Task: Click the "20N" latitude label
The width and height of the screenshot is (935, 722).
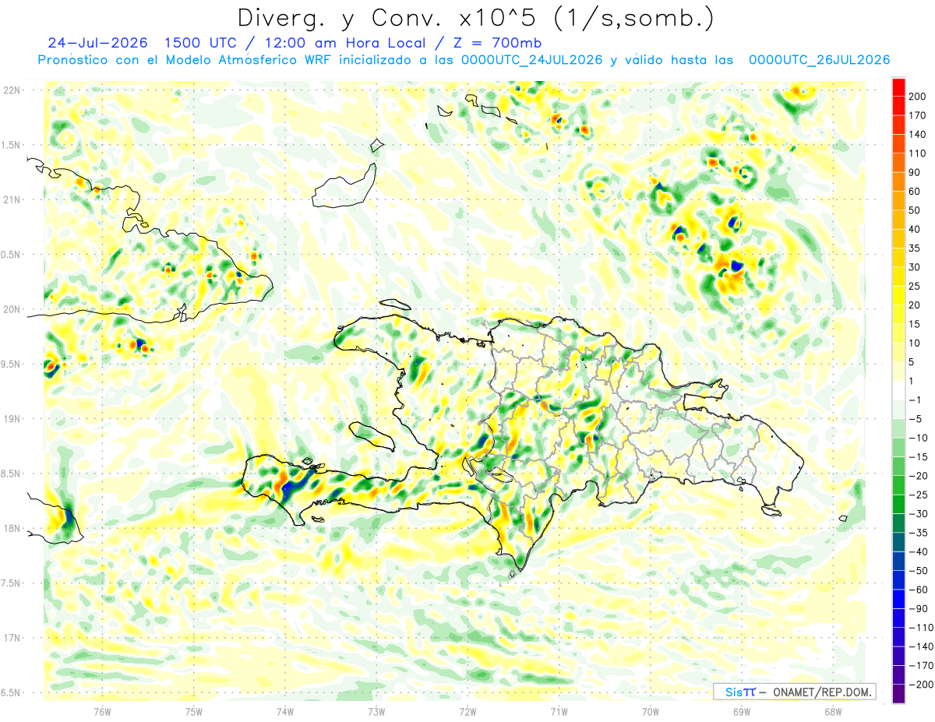Action: [11, 309]
